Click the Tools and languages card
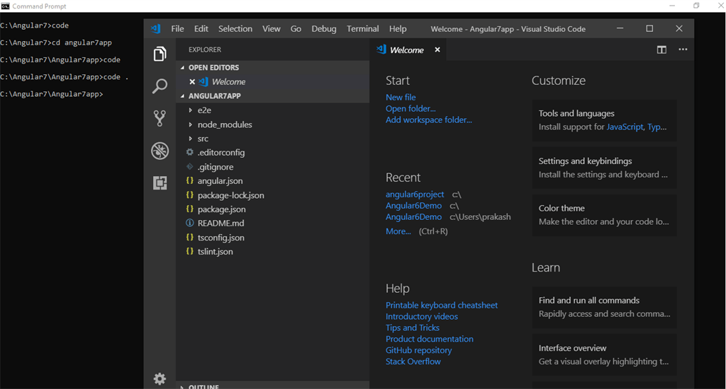Viewport: 726px width, 389px height. pyautogui.click(x=604, y=120)
